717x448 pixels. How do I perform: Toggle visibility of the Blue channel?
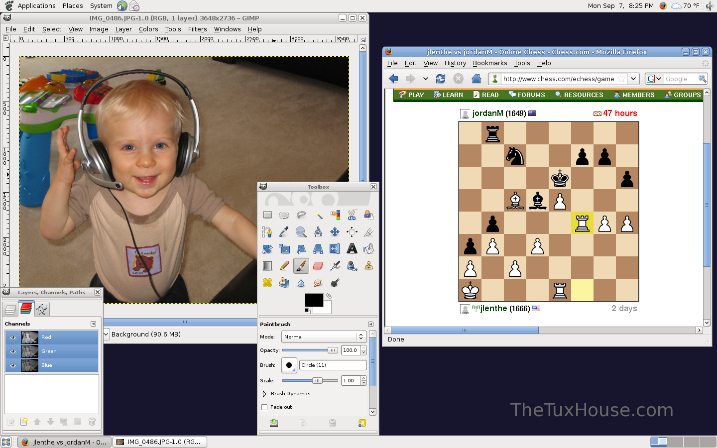(13, 365)
